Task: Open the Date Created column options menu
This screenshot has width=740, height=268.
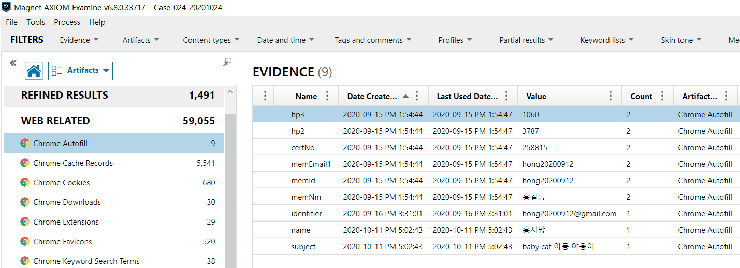Action: coord(417,96)
